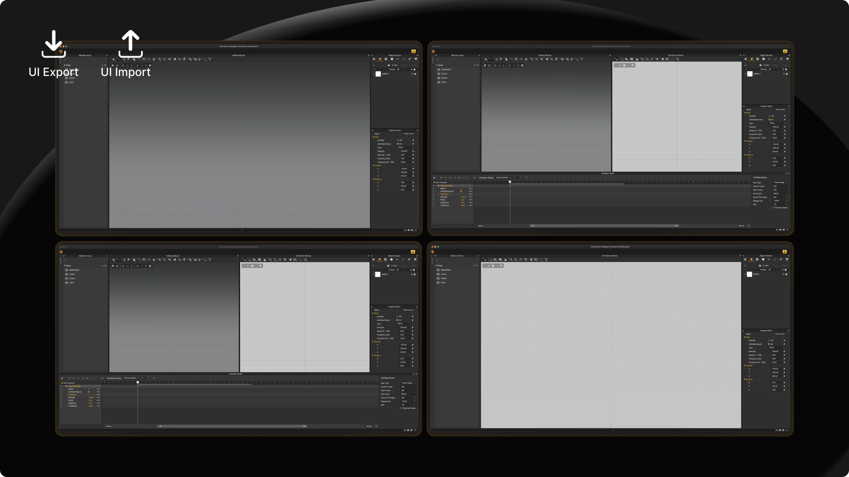849x477 pixels.
Task: In lower-left window, open Buttonhole circle icon in Object Browser
Action: tap(391, 259)
